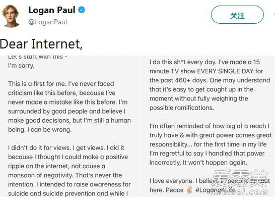Open the @LoganPaul handle link
The image size is (275, 202).
(48, 22)
